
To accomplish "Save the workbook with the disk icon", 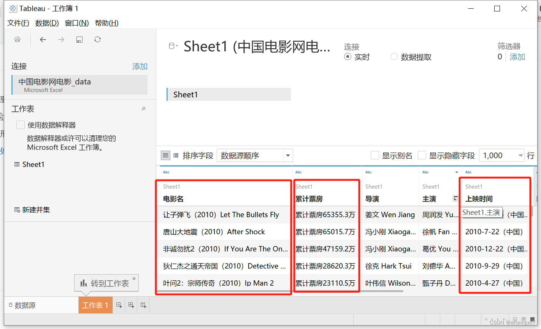I will click(x=79, y=40).
